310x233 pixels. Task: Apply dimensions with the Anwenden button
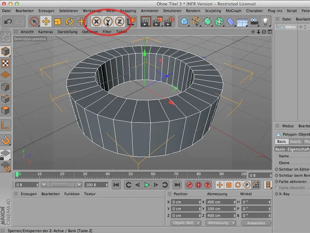pyautogui.click(x=256, y=223)
